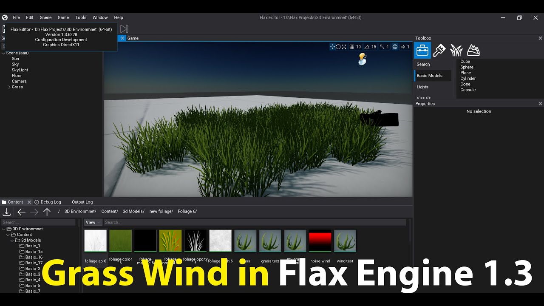The width and height of the screenshot is (544, 306).
Task: Select the Floor actor
Action: pyautogui.click(x=17, y=76)
